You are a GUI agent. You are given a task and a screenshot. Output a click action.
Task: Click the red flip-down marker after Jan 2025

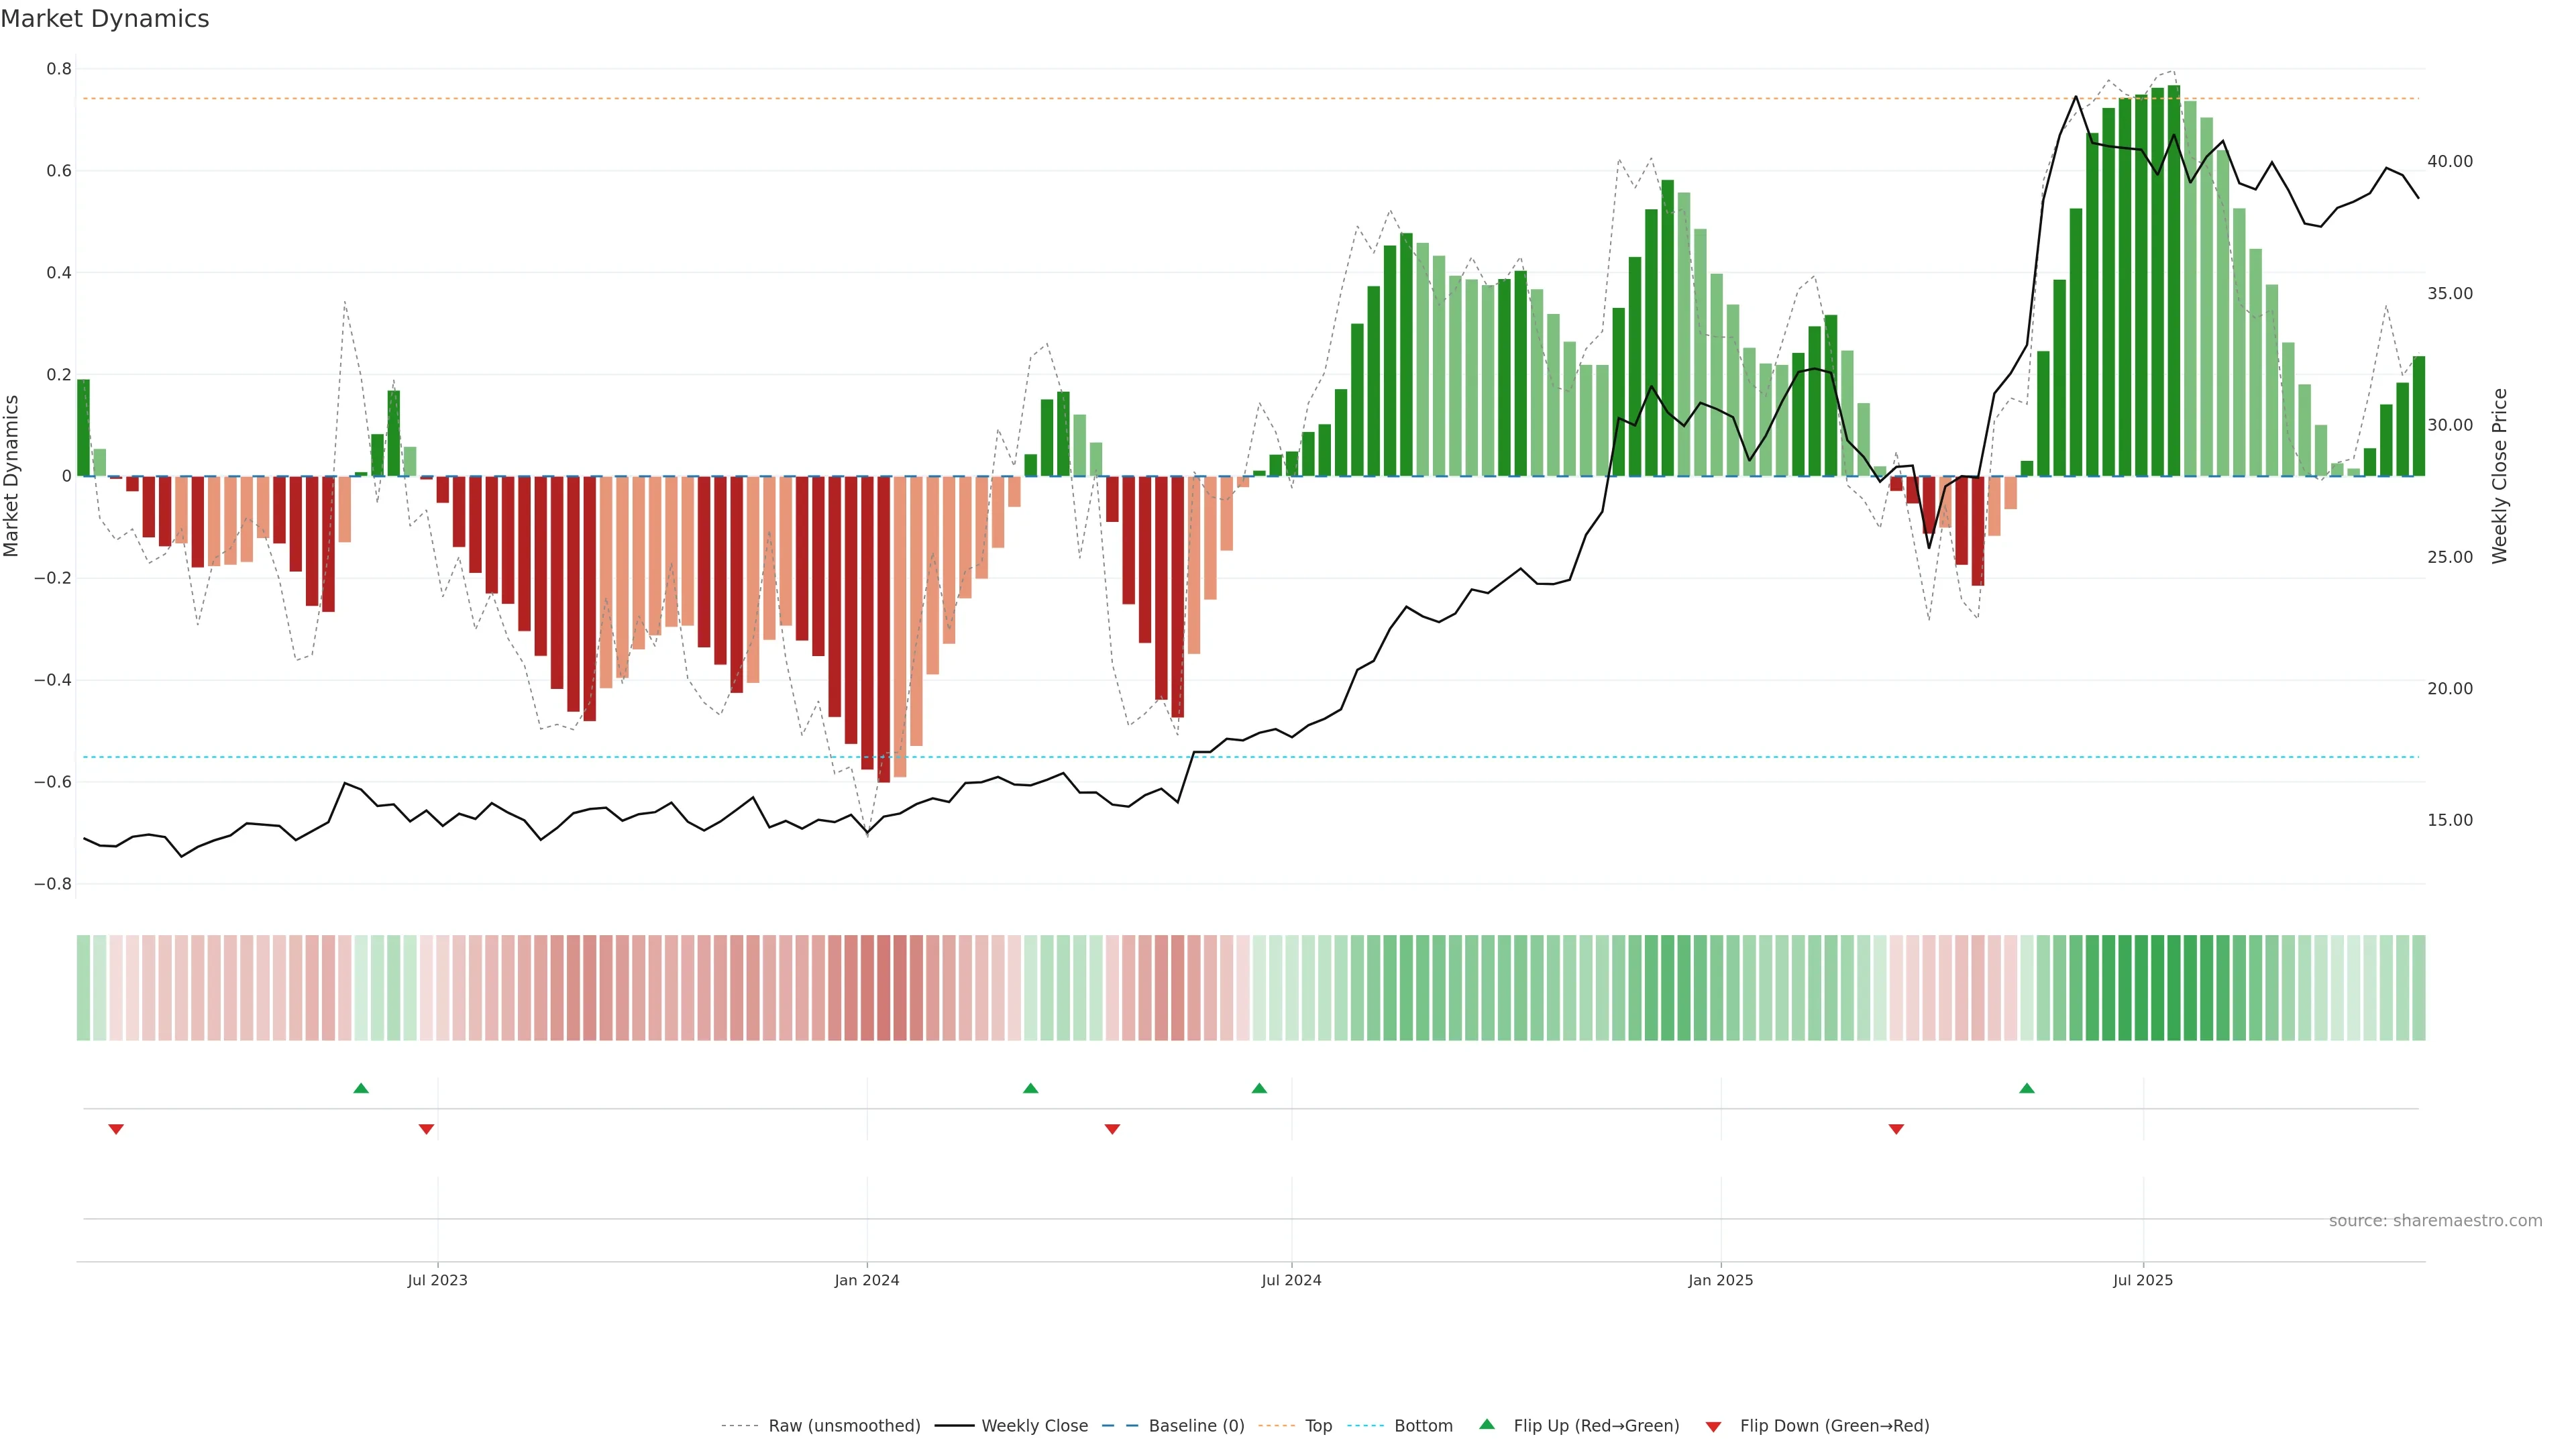[x=1896, y=1129]
